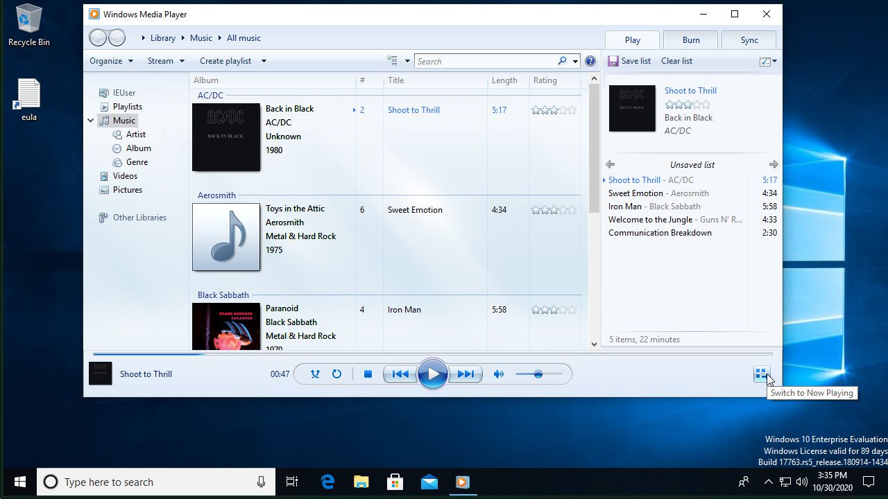
Task: Select Iron Man in the library list
Action: tap(404, 310)
